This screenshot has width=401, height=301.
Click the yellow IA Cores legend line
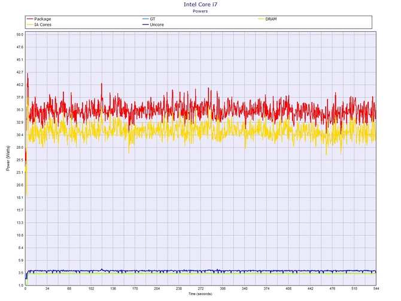(x=30, y=25)
